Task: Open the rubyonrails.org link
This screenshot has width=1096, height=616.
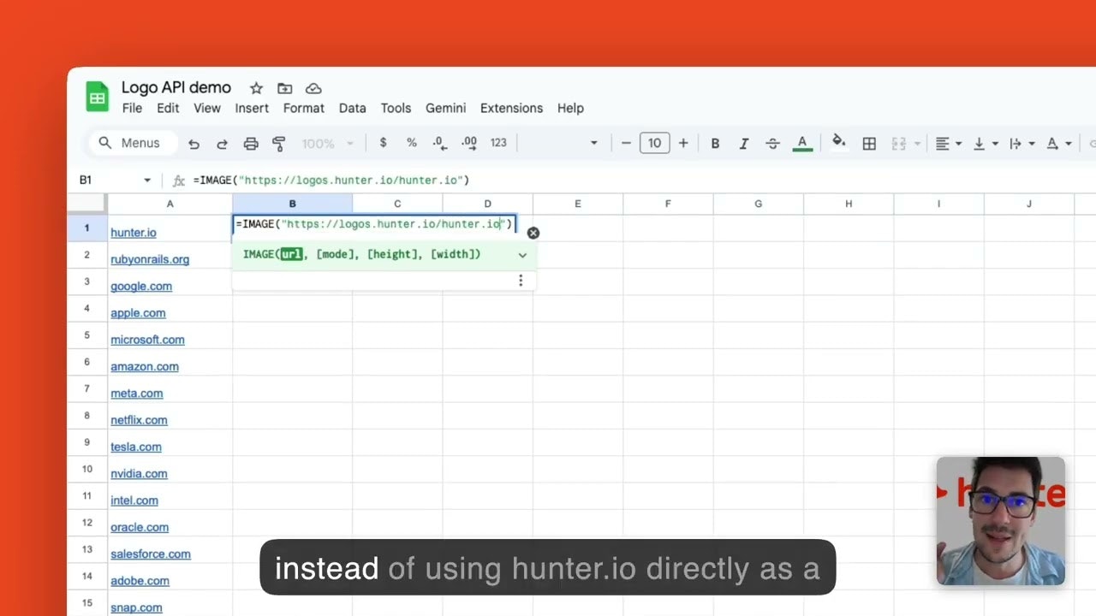Action: (x=150, y=259)
